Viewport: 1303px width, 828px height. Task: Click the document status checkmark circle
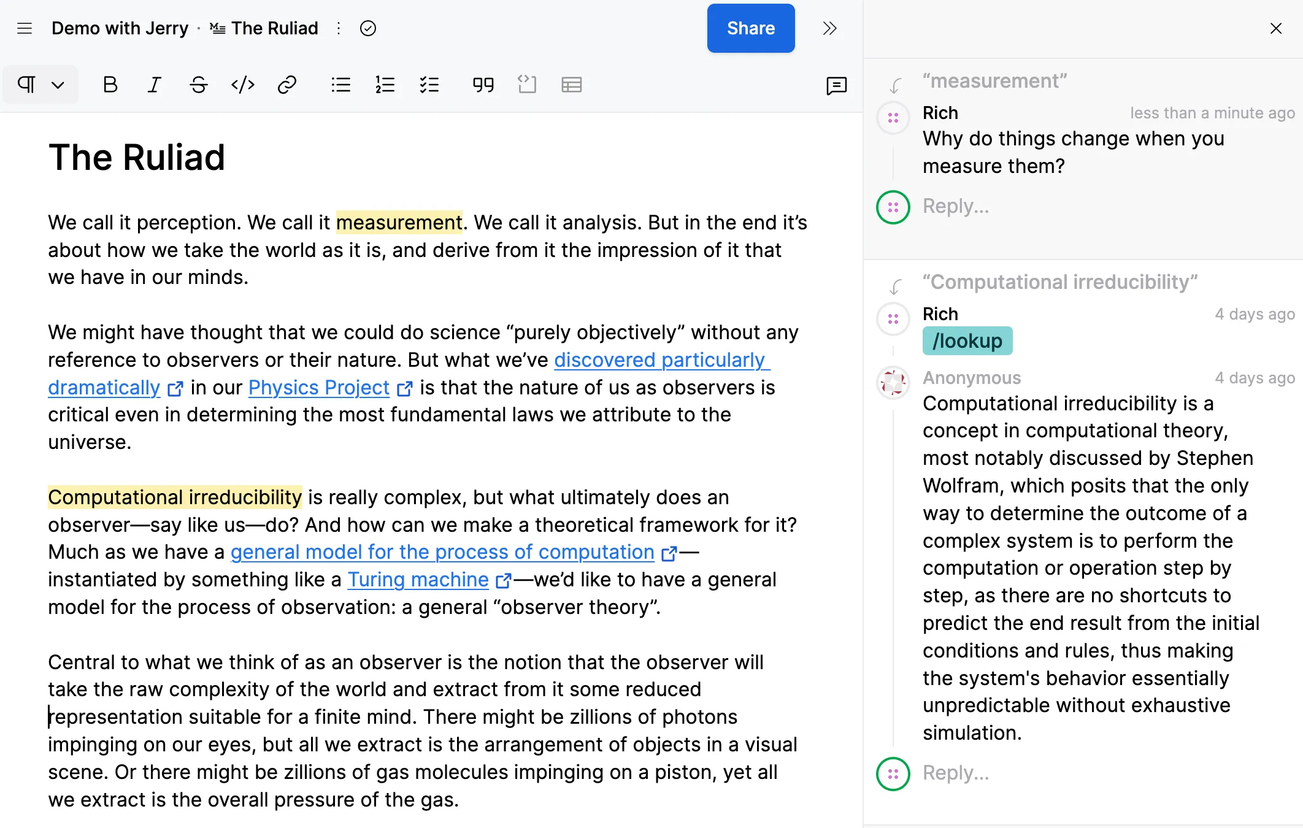(x=368, y=28)
